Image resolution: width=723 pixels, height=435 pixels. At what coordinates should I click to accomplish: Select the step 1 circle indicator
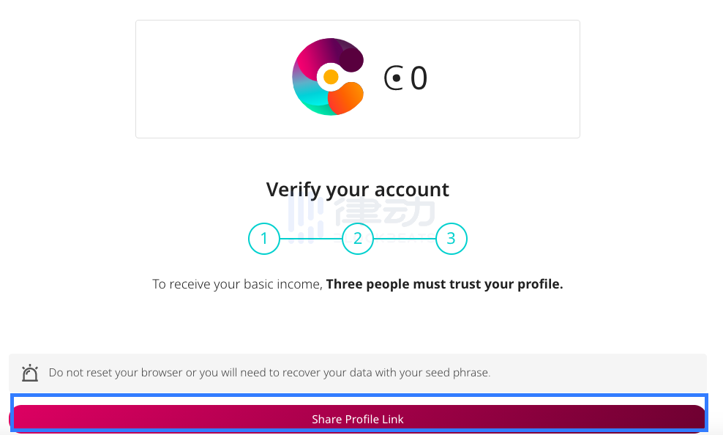[264, 239]
